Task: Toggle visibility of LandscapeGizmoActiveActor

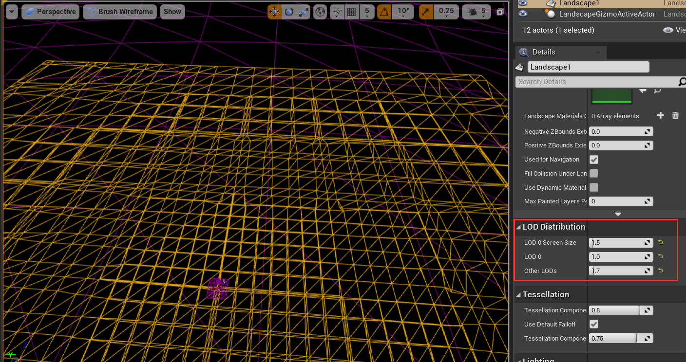Action: [523, 14]
